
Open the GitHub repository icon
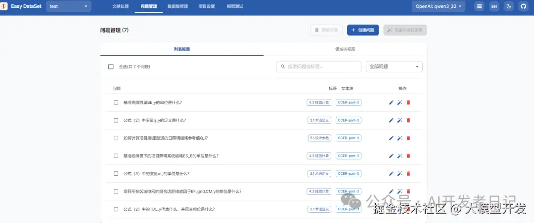(x=524, y=6)
